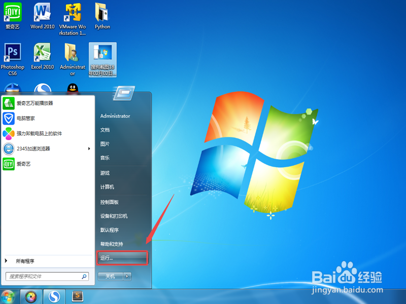Launch 强力卸载电脑上的软件 in the start menu
Screen dimensions: 406x304
pos(48,134)
